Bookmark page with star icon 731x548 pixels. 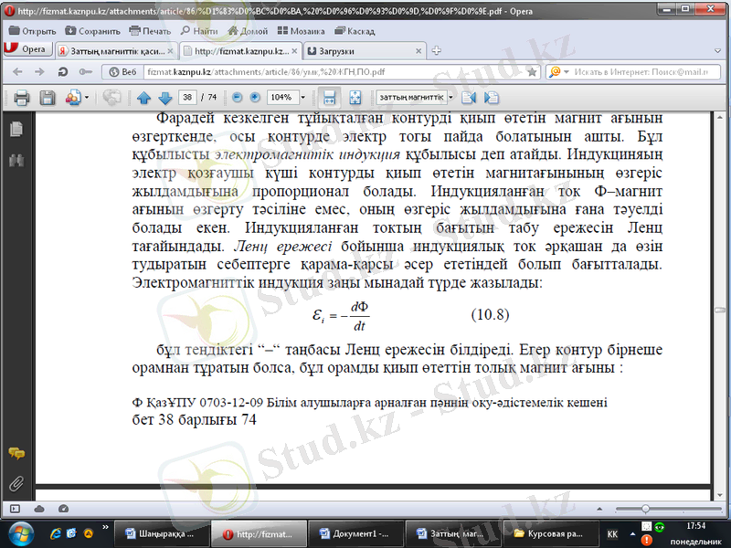tap(532, 72)
